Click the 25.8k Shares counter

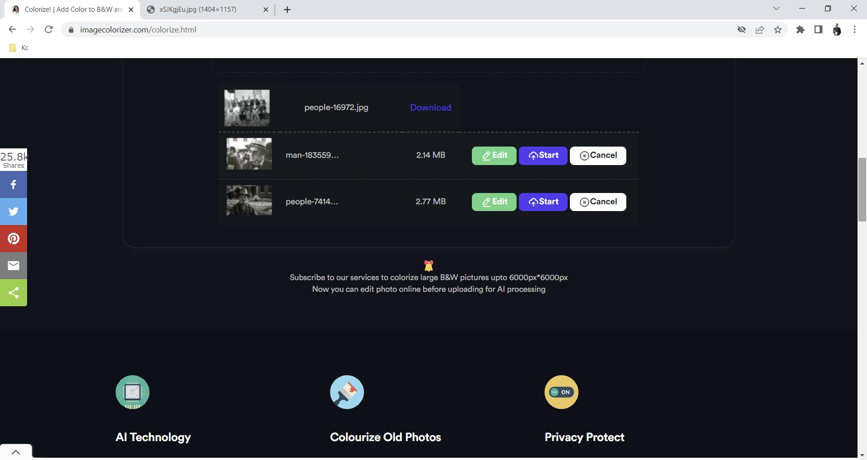tap(14, 160)
